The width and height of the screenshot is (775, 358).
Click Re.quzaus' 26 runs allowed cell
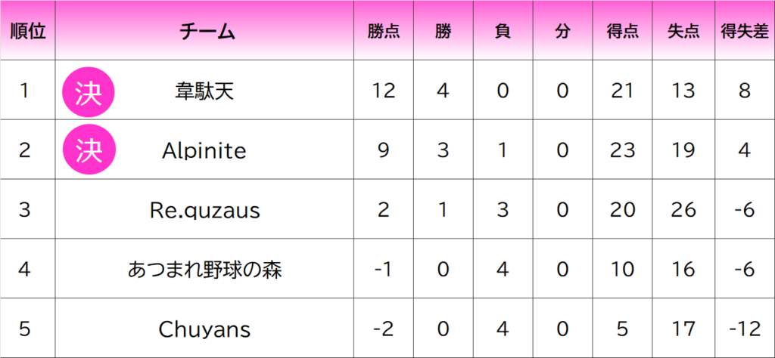click(683, 210)
